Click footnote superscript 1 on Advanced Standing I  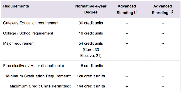(x=136, y=12)
